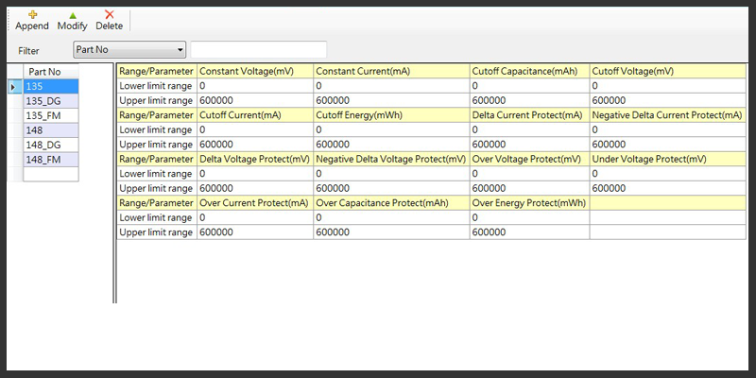The height and width of the screenshot is (378, 756).
Task: Click the Over Voltage Protect(mV) cell
Action: coord(529,159)
